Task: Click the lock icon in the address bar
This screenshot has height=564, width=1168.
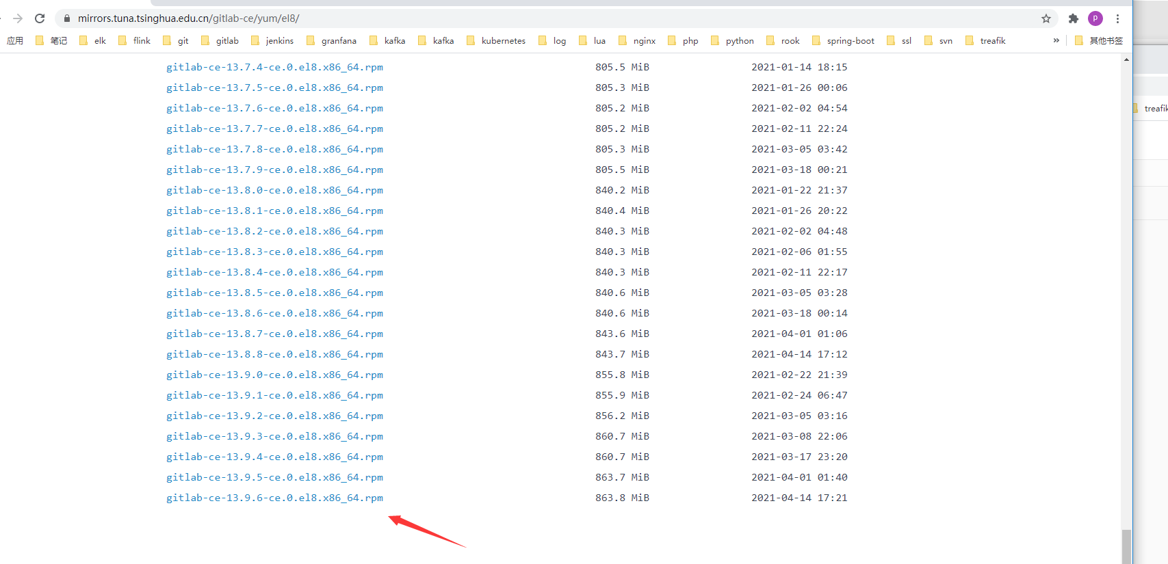Action: [67, 18]
